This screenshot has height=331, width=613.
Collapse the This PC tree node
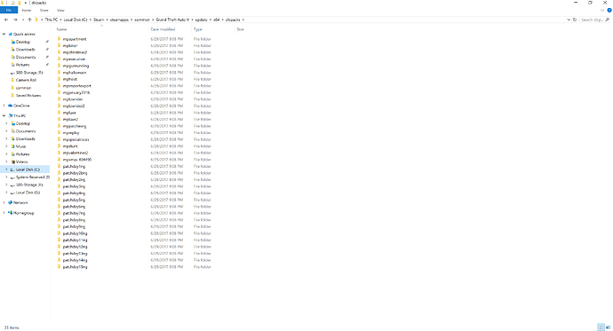click(x=4, y=115)
